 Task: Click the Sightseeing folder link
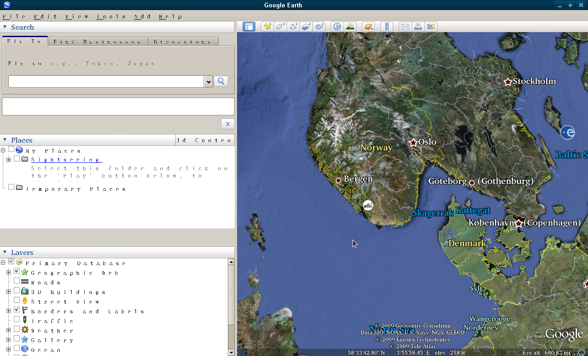(x=67, y=160)
